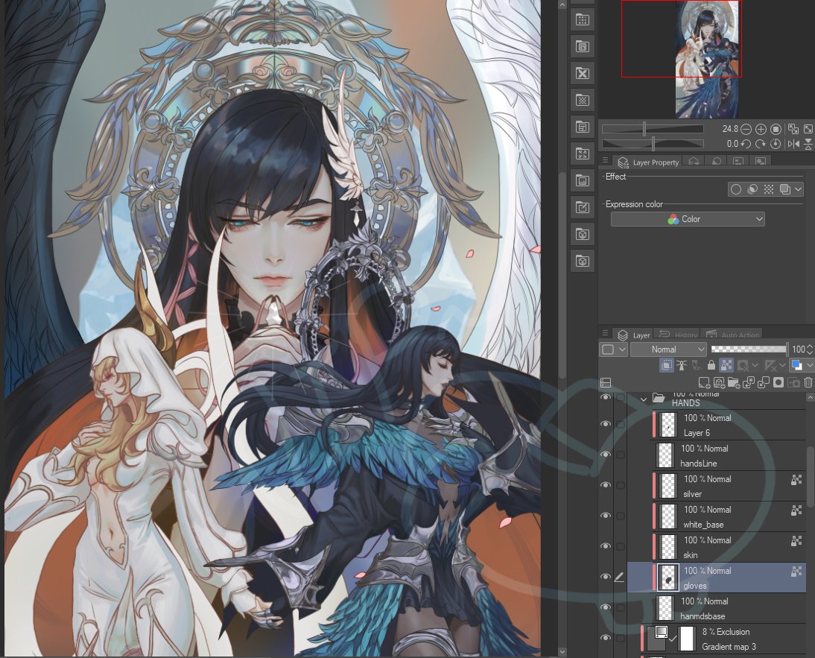
Task: Reset Navigator zoom to 100%
Action: pyautogui.click(x=776, y=128)
